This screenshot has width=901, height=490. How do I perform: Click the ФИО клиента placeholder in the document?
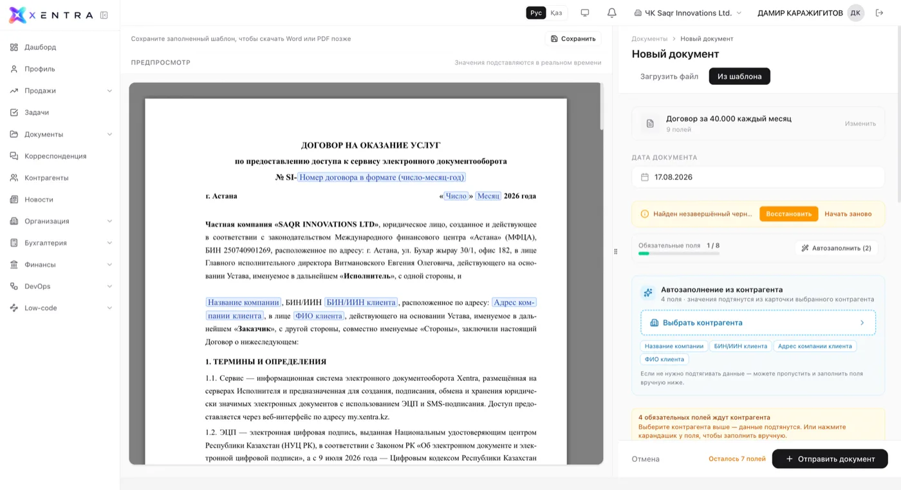[319, 316]
